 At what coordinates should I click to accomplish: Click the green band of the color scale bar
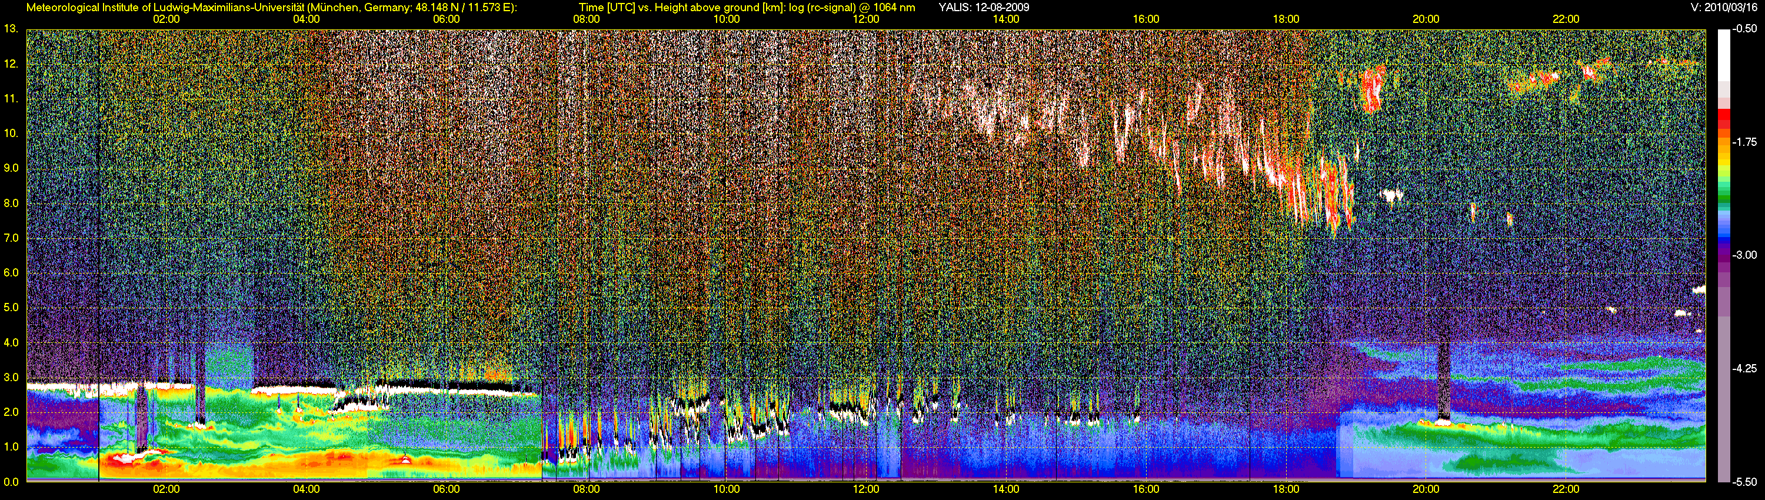(x=1723, y=196)
